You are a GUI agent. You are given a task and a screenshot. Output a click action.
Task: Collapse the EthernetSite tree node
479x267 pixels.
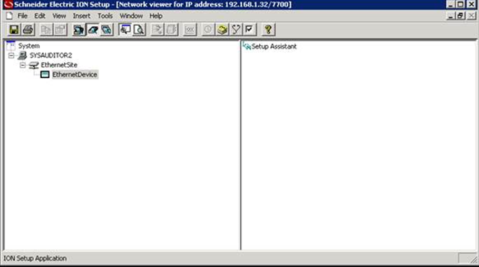[x=23, y=65]
